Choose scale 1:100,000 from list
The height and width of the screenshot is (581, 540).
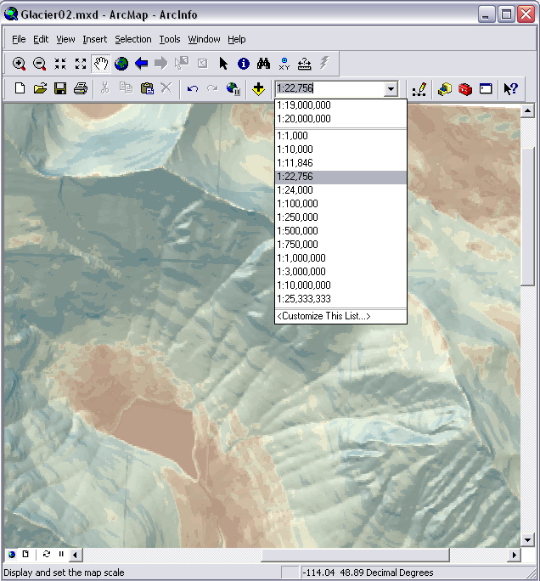point(340,204)
